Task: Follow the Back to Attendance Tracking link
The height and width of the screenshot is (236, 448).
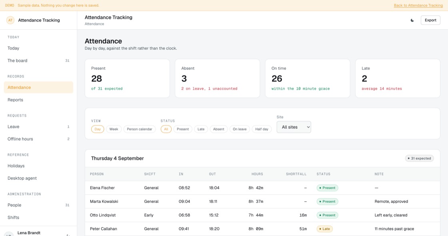Action: (418, 6)
